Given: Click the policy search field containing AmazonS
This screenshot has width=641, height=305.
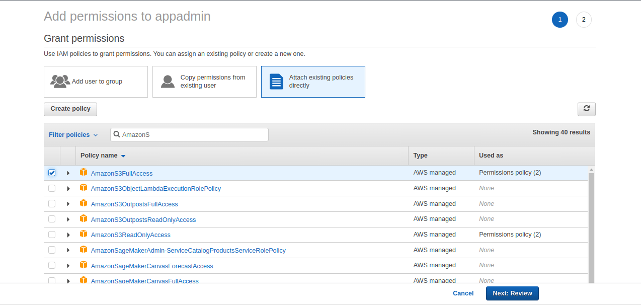Looking at the screenshot, I should coord(189,134).
